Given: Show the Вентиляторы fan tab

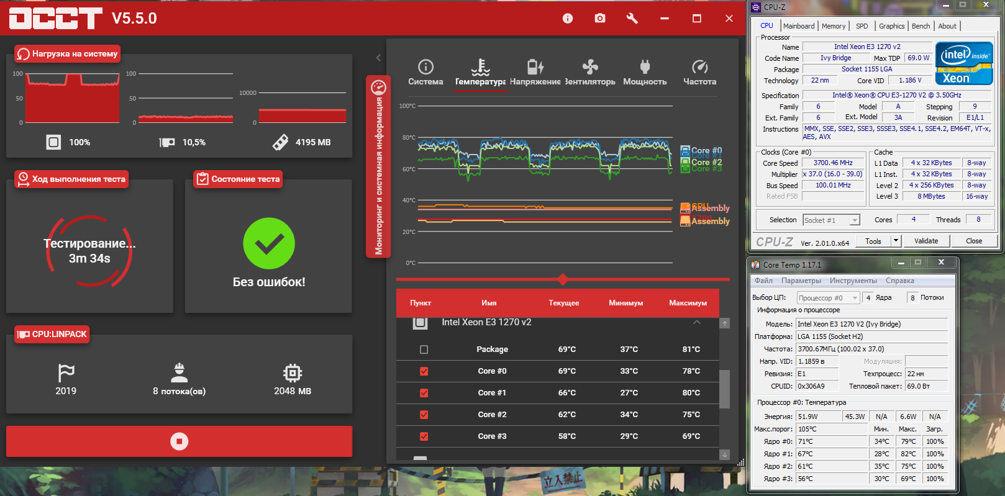Looking at the screenshot, I should click(x=590, y=73).
